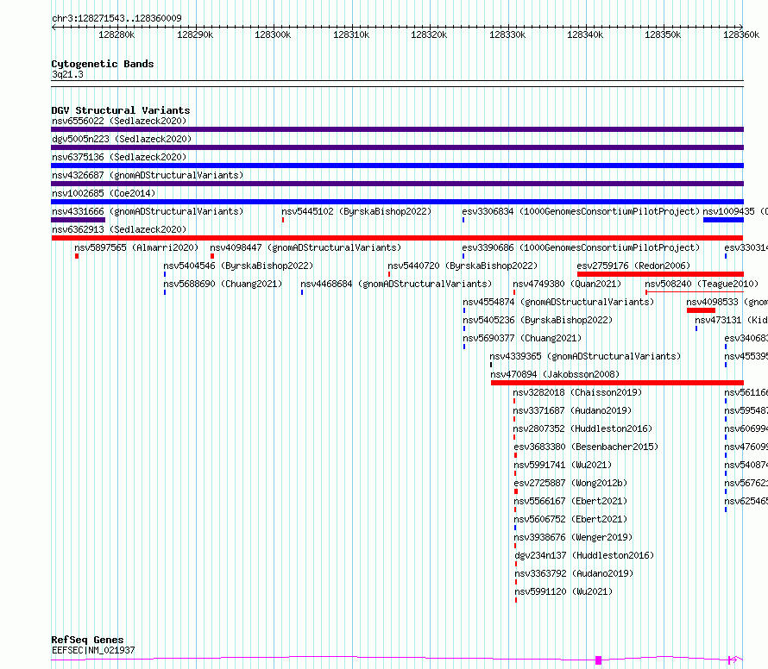Select nsv6362913 (Sedlazeck2020) label
This screenshot has width=768, height=669.
(119, 229)
